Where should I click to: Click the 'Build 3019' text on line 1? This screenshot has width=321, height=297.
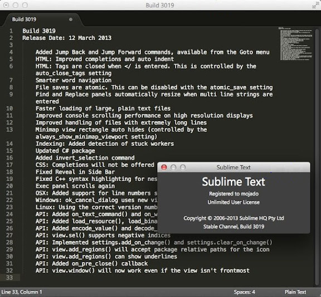39,31
